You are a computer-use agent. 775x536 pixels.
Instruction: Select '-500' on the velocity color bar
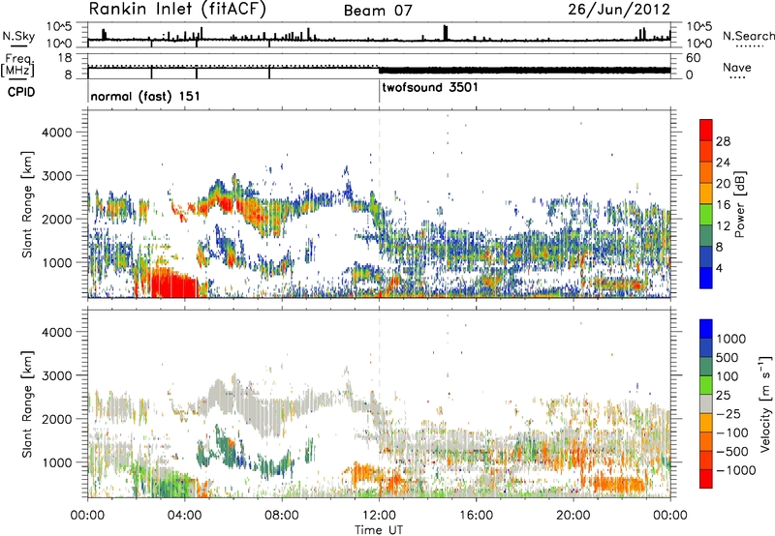[x=731, y=451]
